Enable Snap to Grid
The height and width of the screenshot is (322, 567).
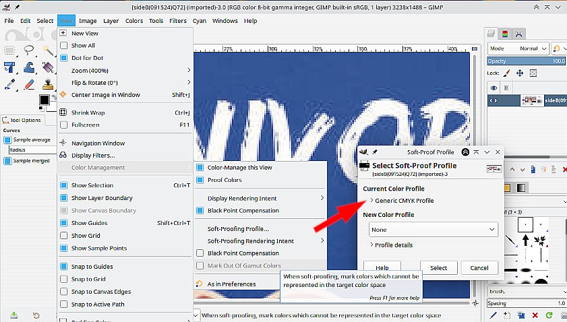click(x=63, y=279)
